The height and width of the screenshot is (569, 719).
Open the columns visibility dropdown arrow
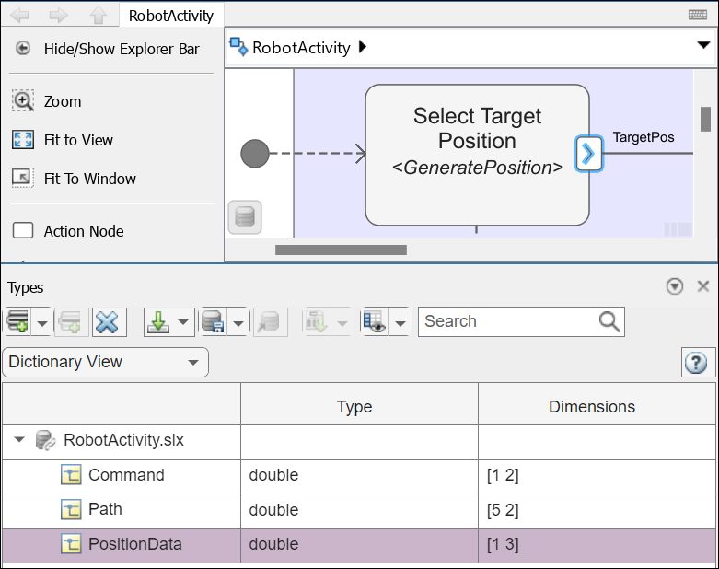(400, 323)
